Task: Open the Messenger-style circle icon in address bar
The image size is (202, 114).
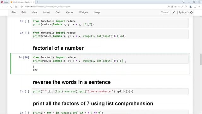Action: click(x=179, y=7)
